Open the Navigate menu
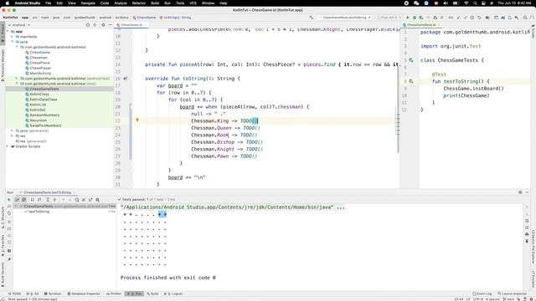Image resolution: width=536 pixels, height=301 pixels. [x=88, y=3]
